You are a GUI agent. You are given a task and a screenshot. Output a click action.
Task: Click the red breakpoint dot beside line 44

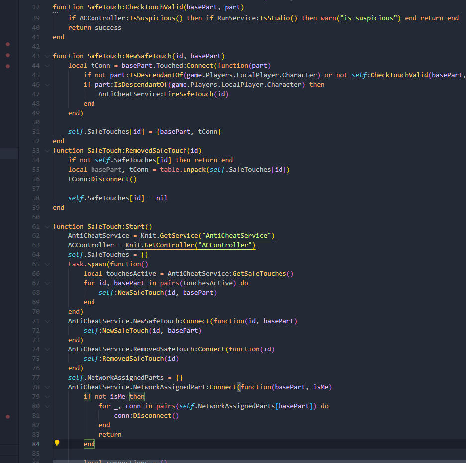pos(8,65)
